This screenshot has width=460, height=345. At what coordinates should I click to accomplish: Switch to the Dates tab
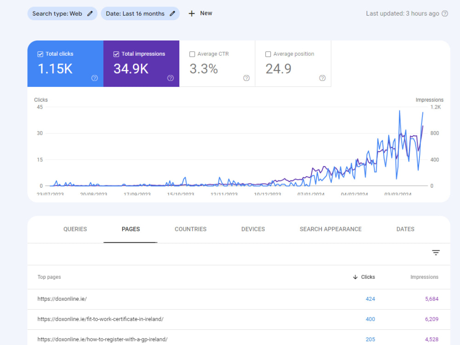coord(405,229)
